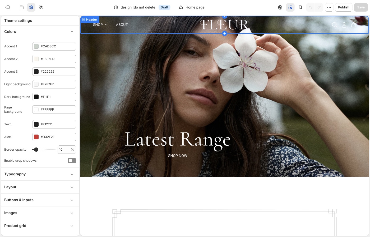Click the home icon beside Home page
370x237 pixels.
(x=181, y=7)
